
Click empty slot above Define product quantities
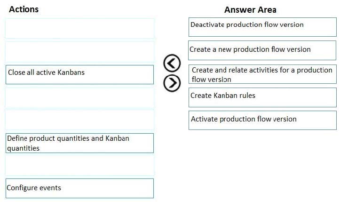pos(79,120)
